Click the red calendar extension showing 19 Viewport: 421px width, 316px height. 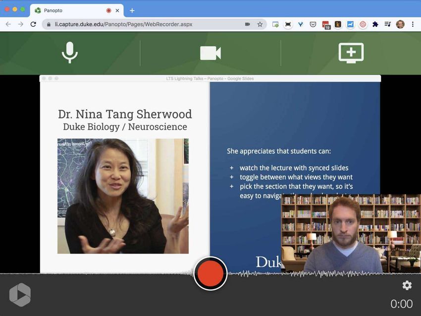326,25
